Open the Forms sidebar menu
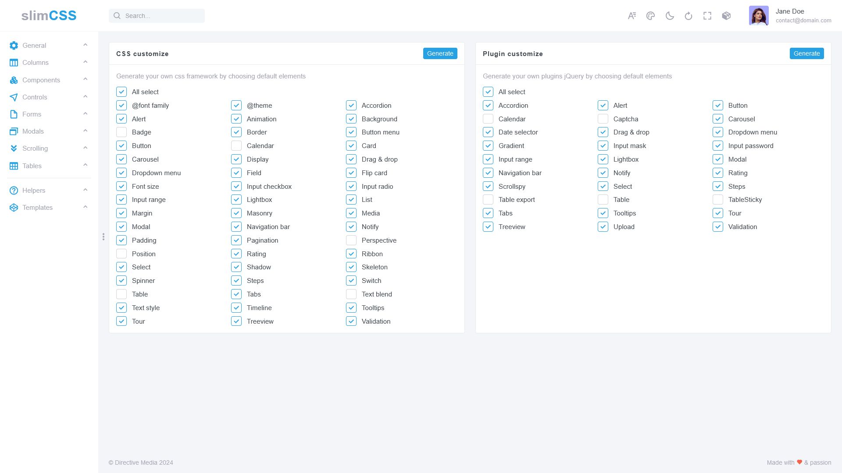 (x=32, y=114)
